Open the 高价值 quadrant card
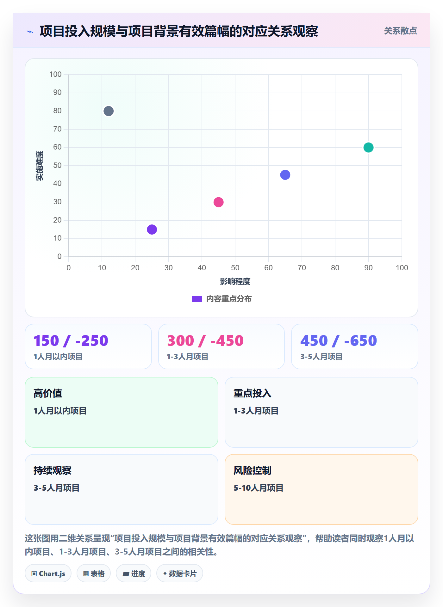The image size is (443, 607). (122, 412)
